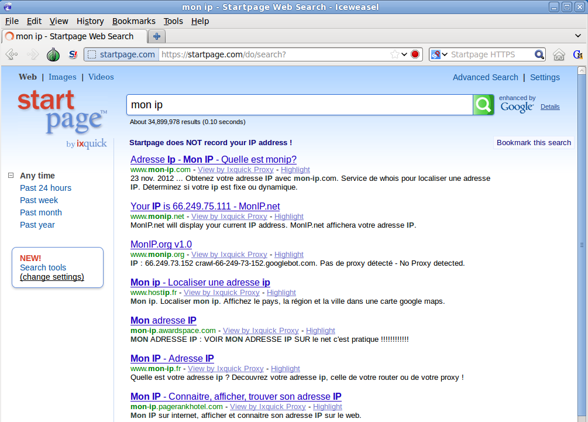Go back with the Back arrow button

tap(12, 55)
